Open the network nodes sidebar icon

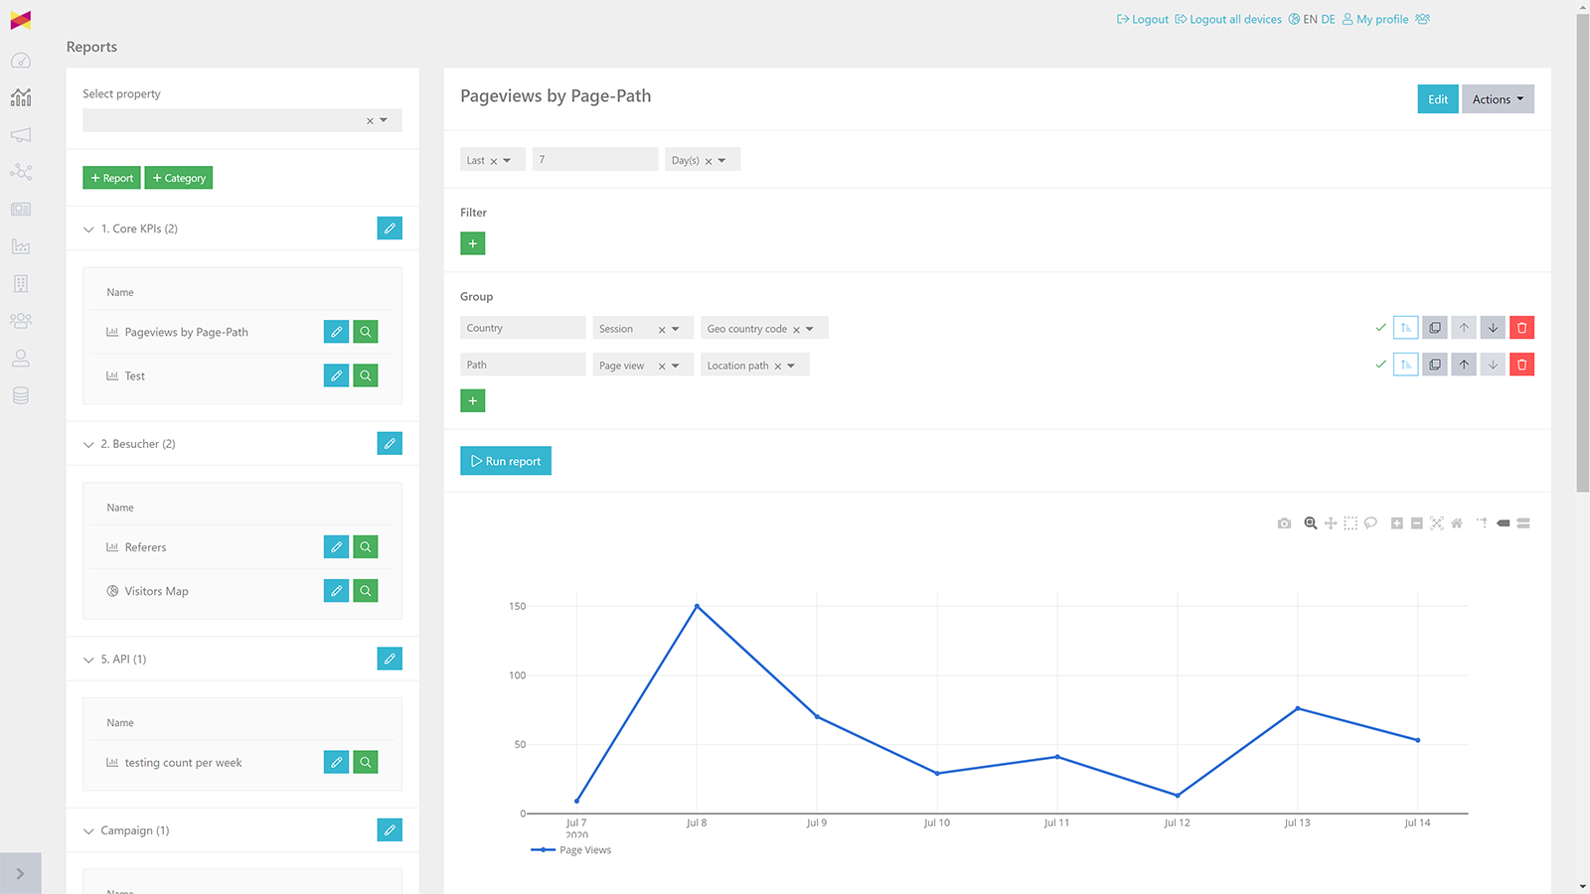pyautogui.click(x=21, y=172)
